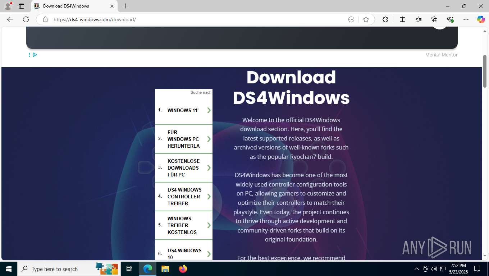The image size is (489, 276).
Task: Click the scrollbar up arrow
Action: click(x=485, y=31)
